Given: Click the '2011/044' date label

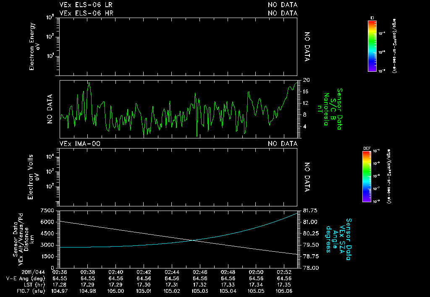Looking at the screenshot, I should 33,272.
